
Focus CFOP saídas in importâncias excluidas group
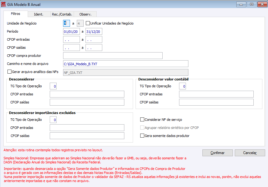pos(87,136)
